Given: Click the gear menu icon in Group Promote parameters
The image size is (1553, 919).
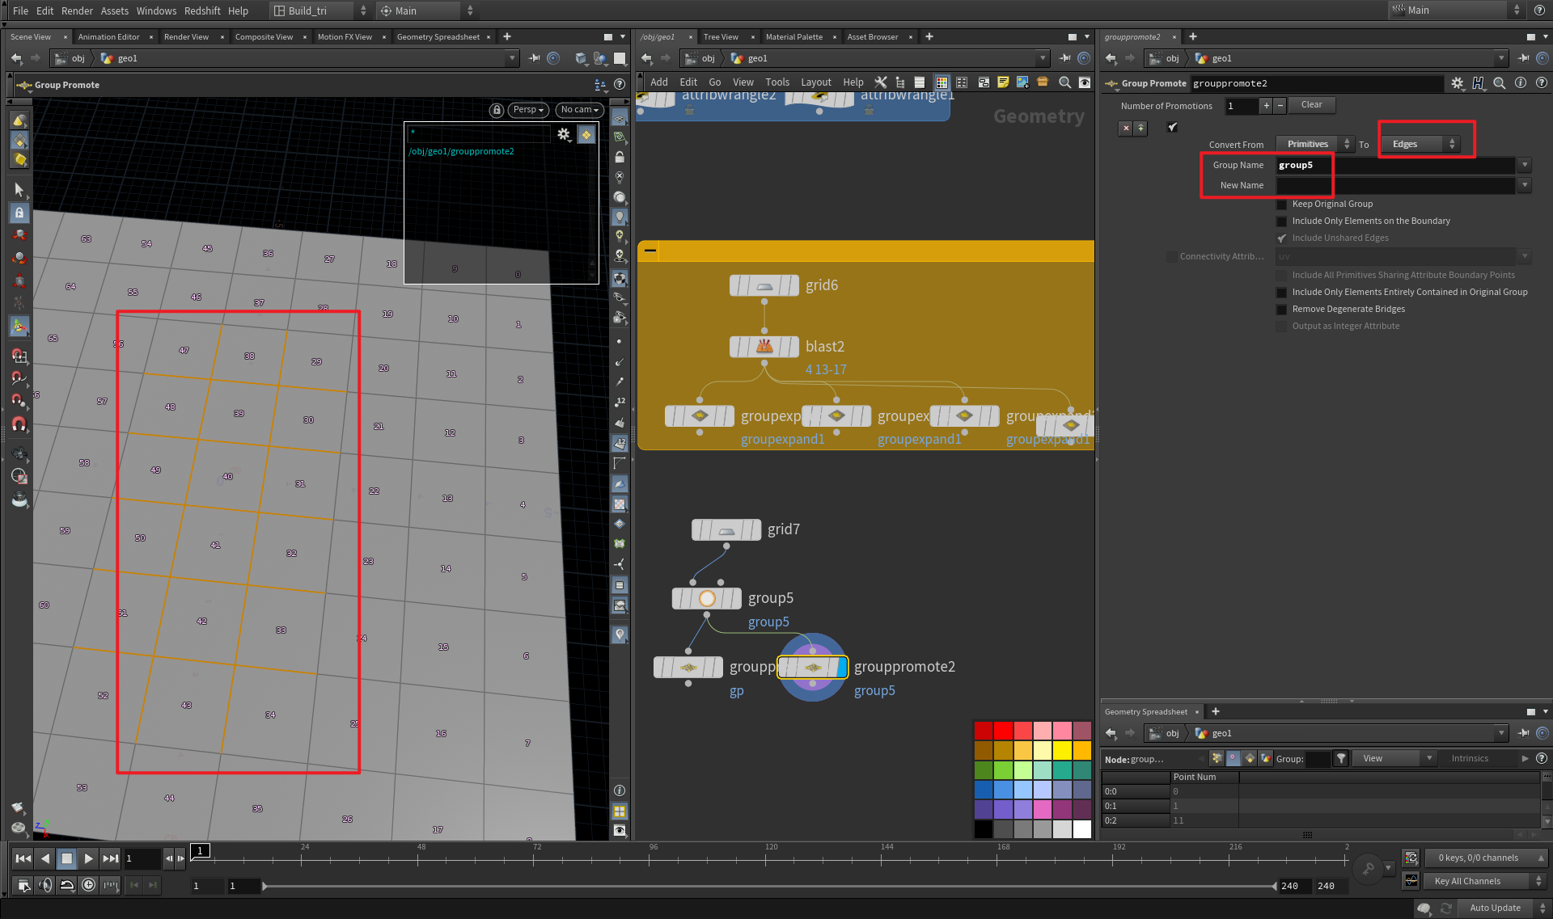Looking at the screenshot, I should [1458, 83].
